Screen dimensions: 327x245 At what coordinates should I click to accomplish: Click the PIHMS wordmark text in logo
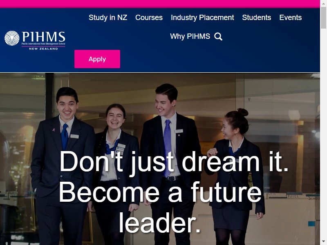coord(43,37)
